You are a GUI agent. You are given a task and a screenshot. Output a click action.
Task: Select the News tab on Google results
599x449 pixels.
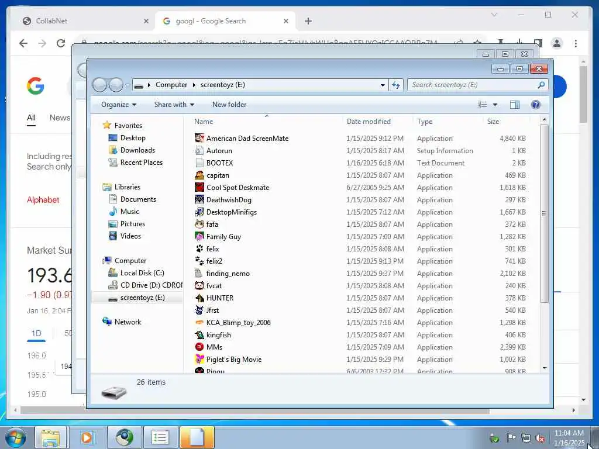pyautogui.click(x=60, y=118)
